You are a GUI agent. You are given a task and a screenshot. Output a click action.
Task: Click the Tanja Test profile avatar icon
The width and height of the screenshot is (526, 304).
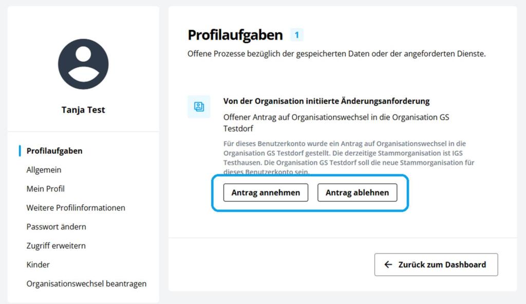(83, 64)
